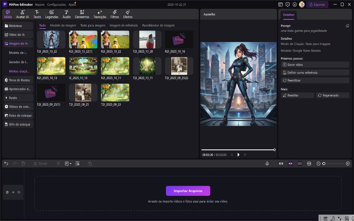Click the Efeitos toolbar icon
This screenshot has height=221, width=354.
click(x=127, y=14)
